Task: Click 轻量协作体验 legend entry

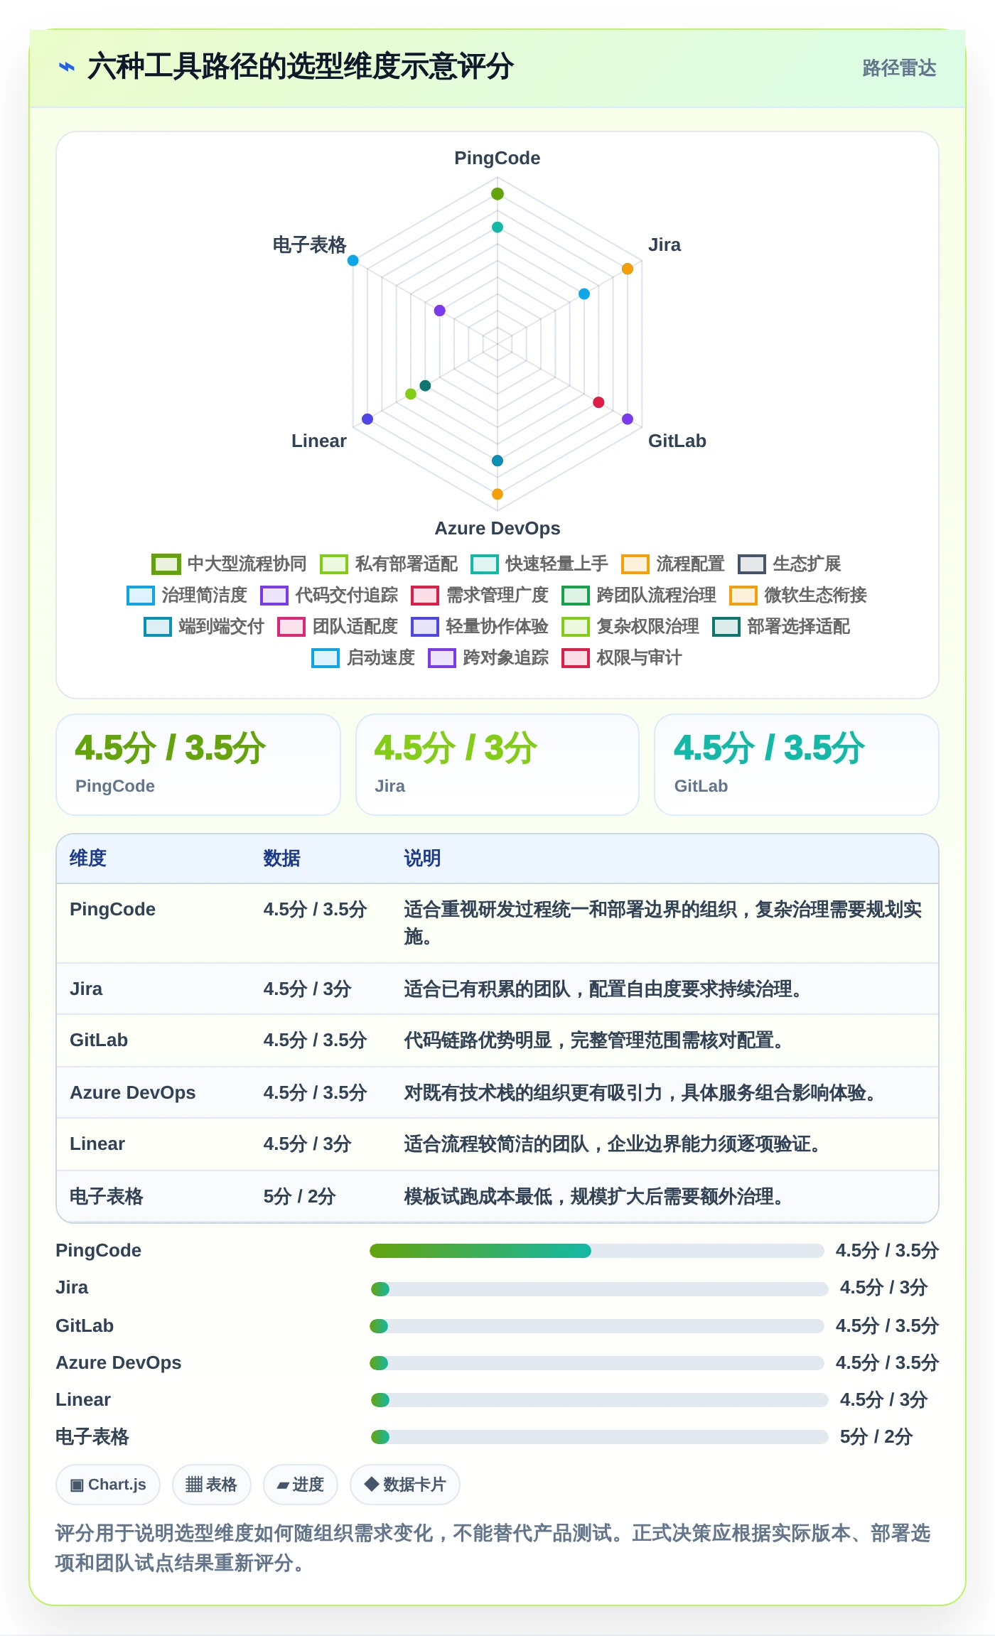Action: click(480, 626)
